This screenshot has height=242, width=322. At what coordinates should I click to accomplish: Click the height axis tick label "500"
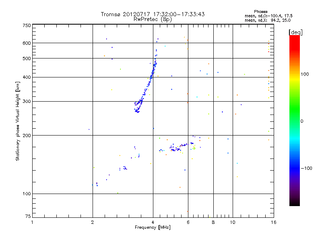[x=27, y=58]
